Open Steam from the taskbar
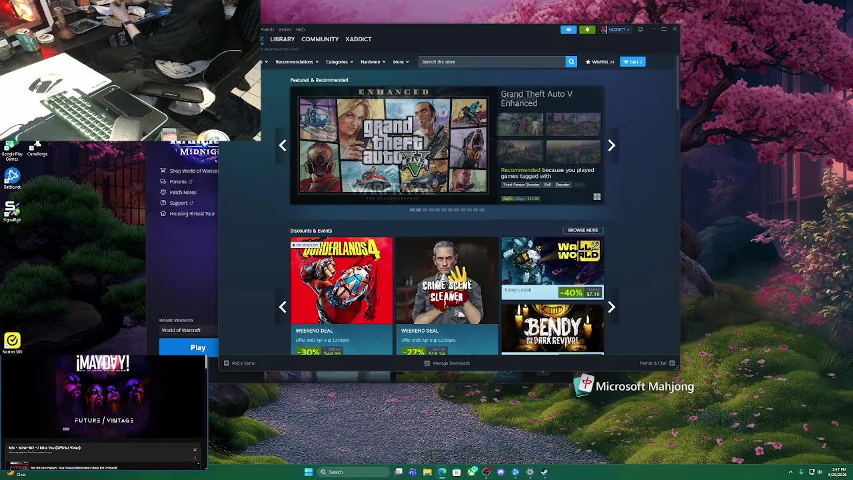Viewport: 853px width, 480px height. (x=544, y=472)
